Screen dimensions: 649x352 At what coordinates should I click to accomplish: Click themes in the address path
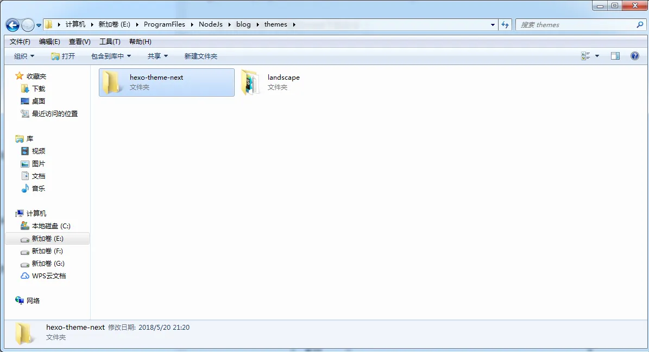[x=276, y=24]
